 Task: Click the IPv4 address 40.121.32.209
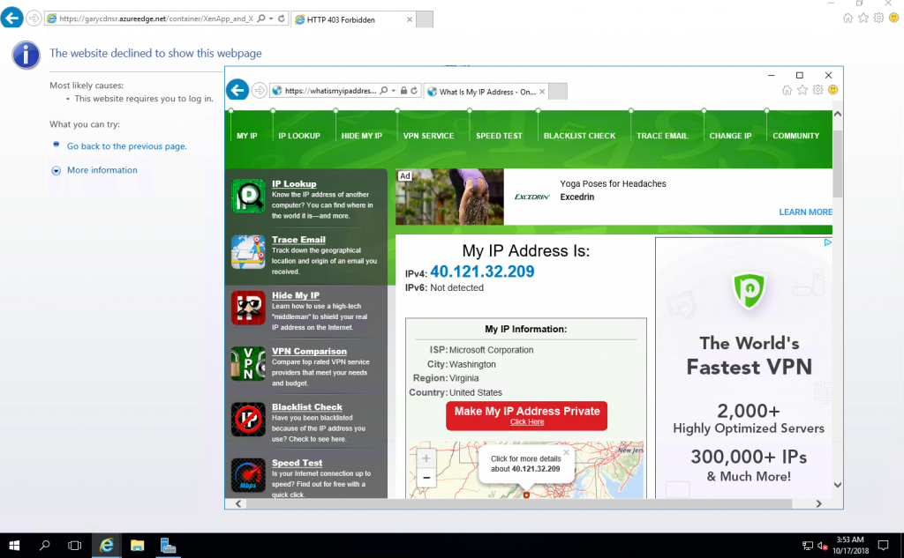coord(482,272)
